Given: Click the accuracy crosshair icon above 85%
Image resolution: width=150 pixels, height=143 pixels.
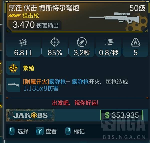Looking at the screenshot, I should point(55,42).
